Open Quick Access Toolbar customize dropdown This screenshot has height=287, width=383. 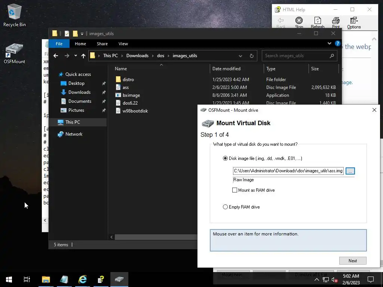point(82,34)
